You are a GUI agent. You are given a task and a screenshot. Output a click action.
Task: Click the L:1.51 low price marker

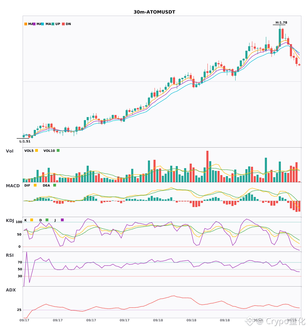[x=25, y=141]
